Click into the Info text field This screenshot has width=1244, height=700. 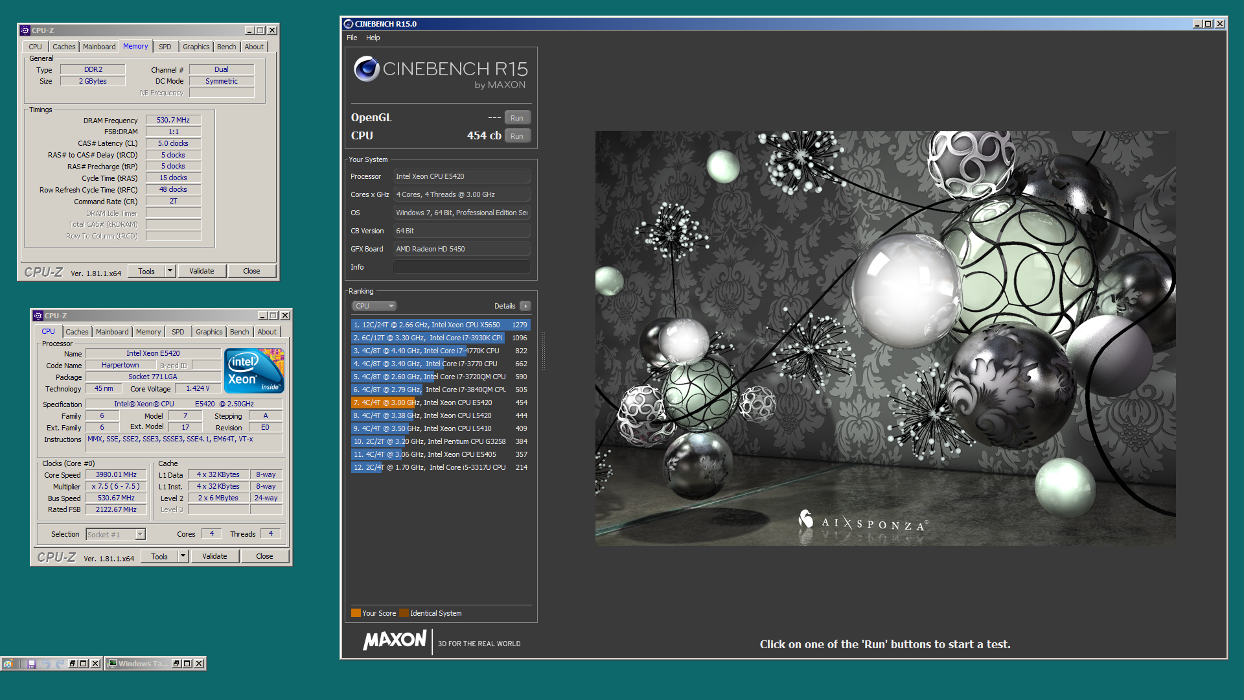click(x=461, y=267)
